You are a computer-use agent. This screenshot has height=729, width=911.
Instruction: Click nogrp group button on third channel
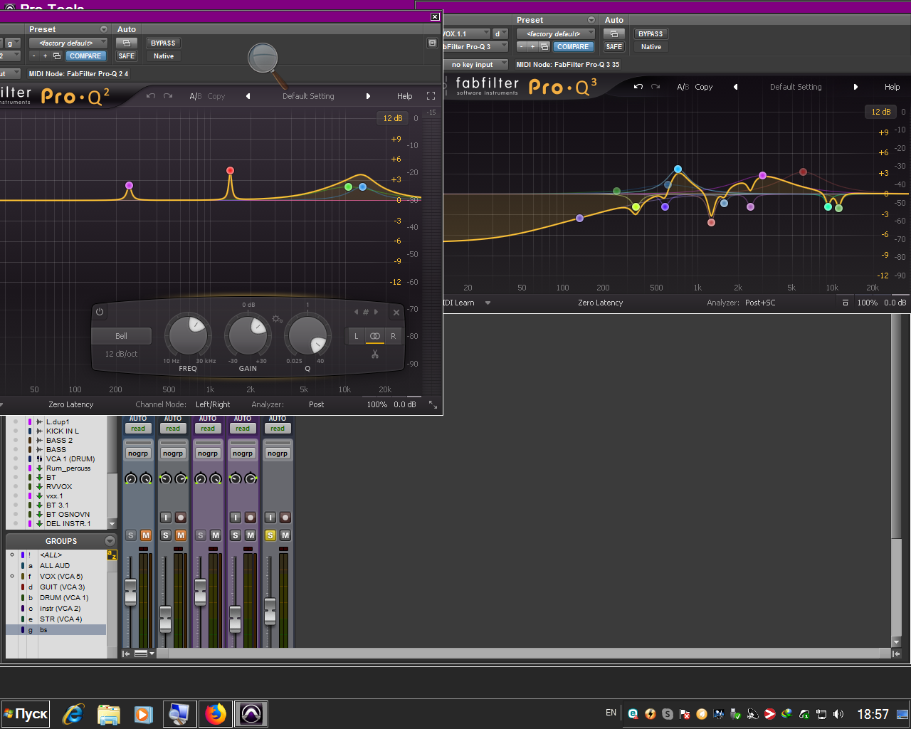tap(208, 453)
